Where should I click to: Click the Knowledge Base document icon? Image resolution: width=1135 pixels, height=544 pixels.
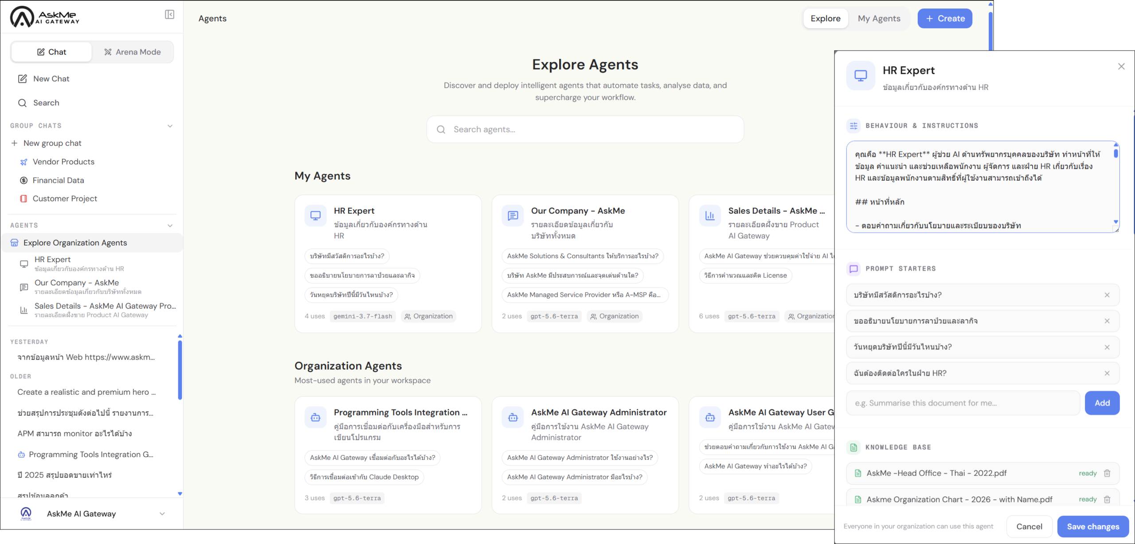pyautogui.click(x=853, y=447)
